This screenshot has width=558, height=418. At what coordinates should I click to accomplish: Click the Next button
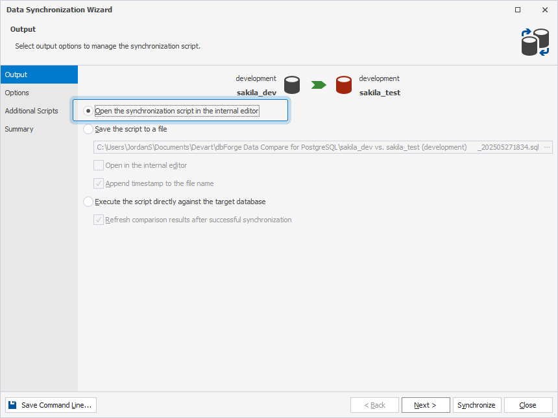click(x=426, y=404)
